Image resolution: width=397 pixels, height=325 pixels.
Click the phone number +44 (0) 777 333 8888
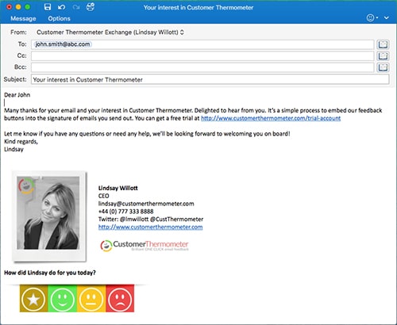[125, 212]
